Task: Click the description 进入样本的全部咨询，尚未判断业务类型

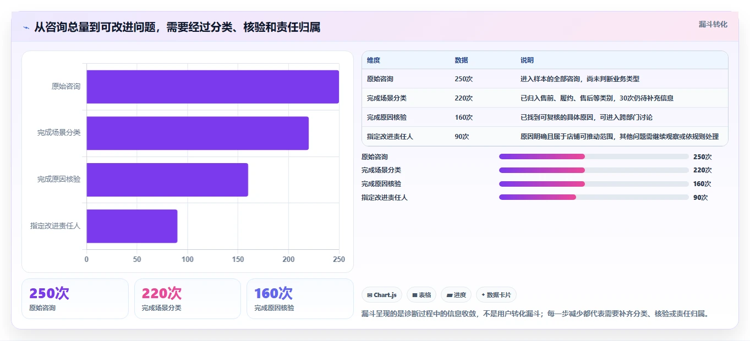Action: pyautogui.click(x=580, y=79)
